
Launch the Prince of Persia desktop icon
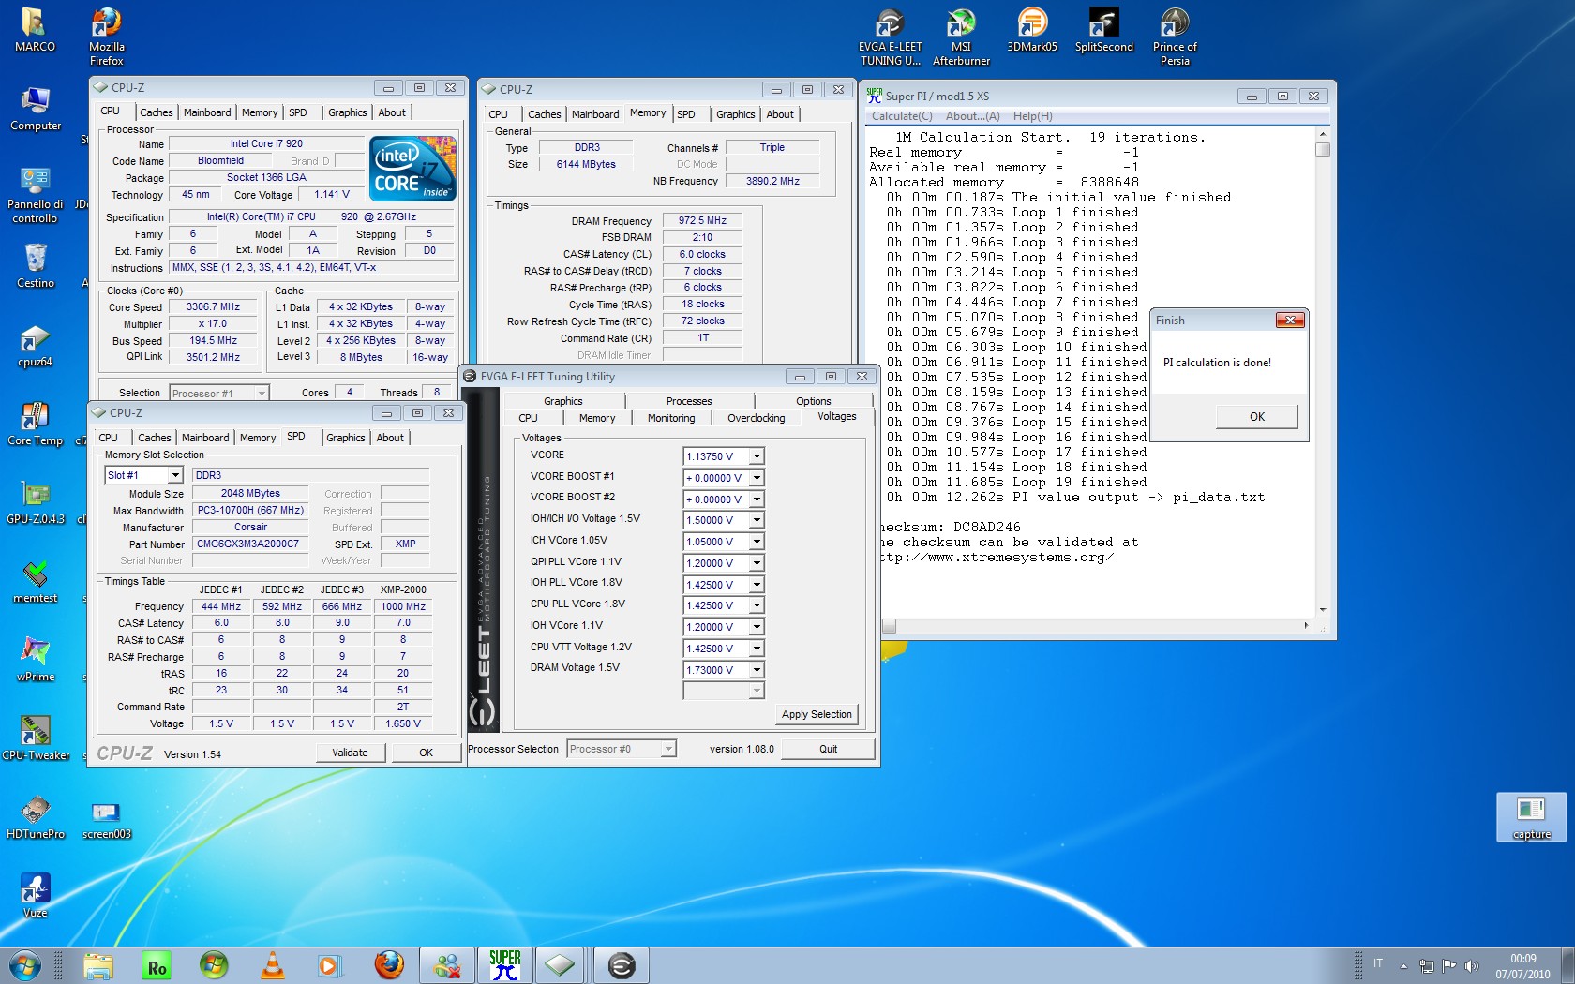pos(1175,36)
